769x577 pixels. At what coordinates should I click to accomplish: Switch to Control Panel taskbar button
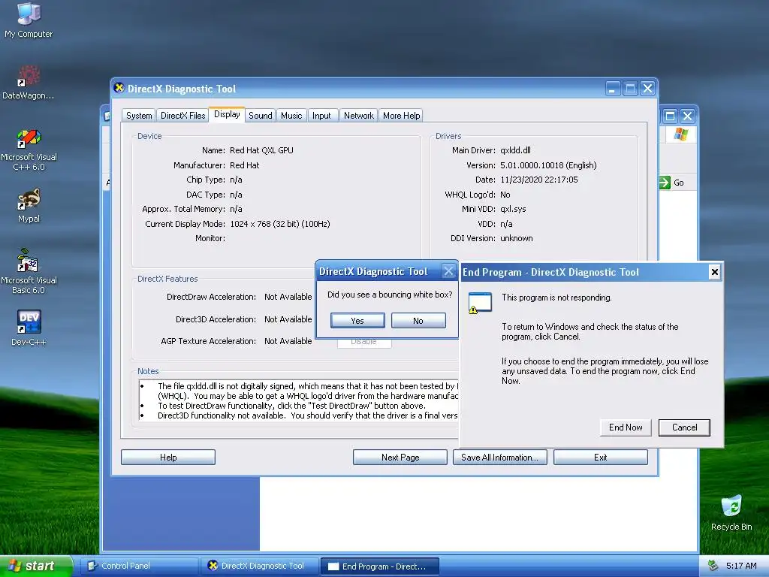click(x=139, y=566)
